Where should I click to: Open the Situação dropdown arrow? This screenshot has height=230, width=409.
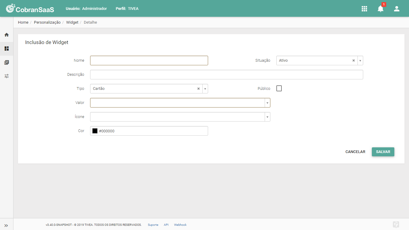(360, 60)
